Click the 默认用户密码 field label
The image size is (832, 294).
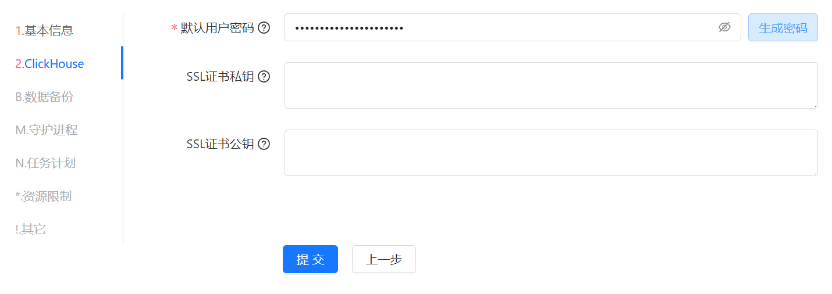218,28
